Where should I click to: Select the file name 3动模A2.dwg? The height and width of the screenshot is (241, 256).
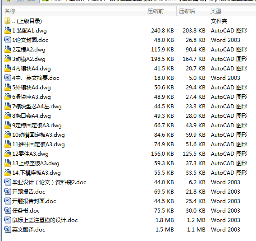click(x=29, y=59)
